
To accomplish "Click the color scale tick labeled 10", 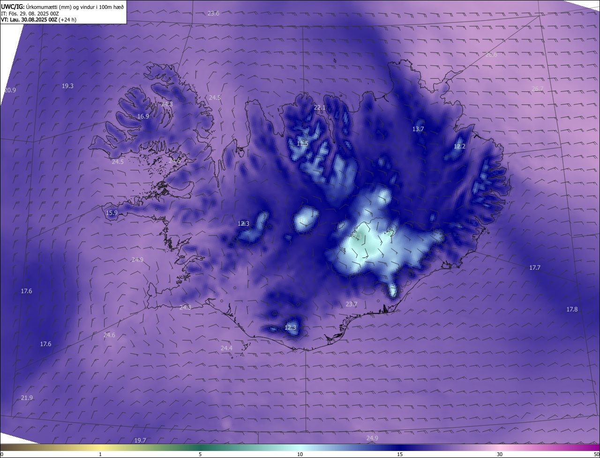I will point(300,454).
